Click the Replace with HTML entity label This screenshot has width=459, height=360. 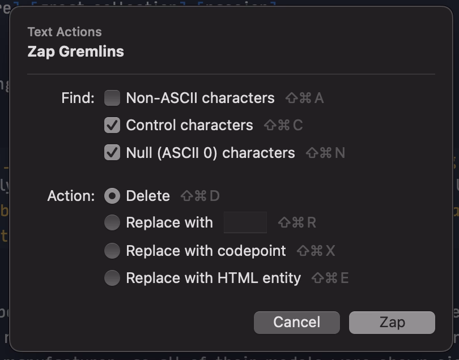pyautogui.click(x=213, y=278)
